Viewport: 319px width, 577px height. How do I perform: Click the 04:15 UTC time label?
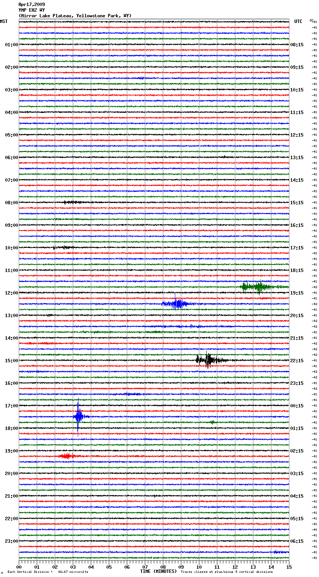click(x=297, y=496)
